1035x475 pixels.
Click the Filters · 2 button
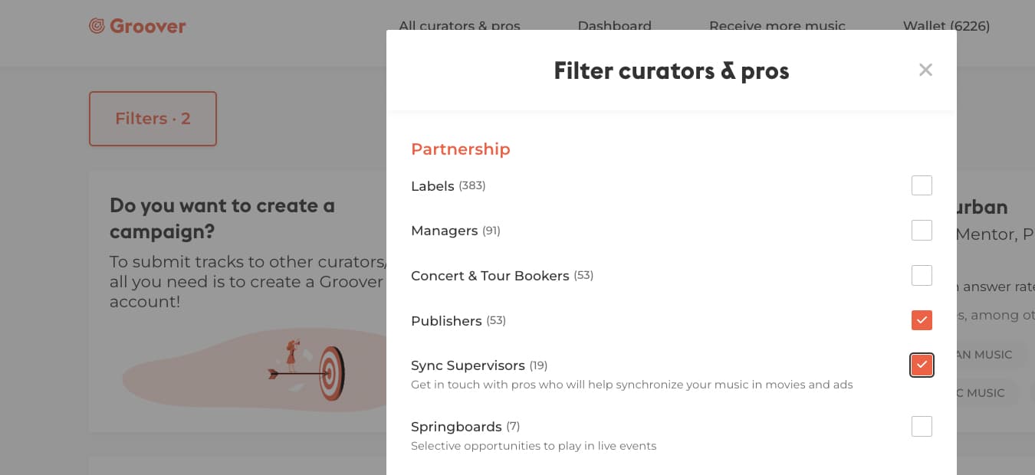(x=153, y=119)
